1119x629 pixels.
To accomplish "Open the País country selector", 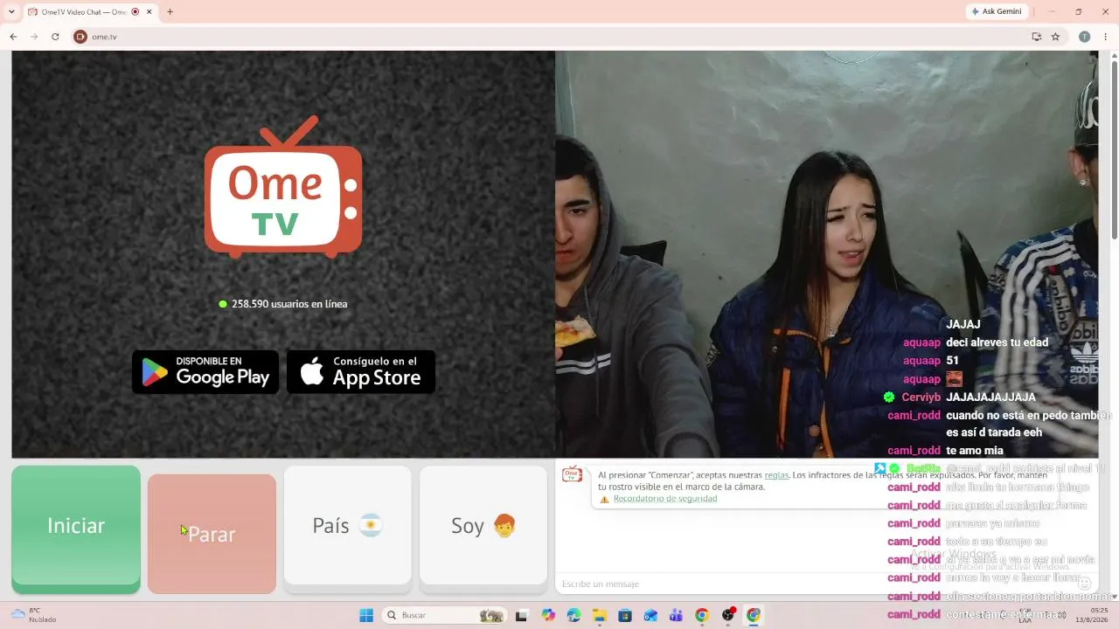I will (348, 526).
